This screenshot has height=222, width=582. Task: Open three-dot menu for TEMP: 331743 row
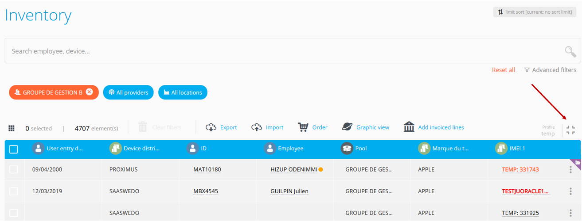(570, 169)
